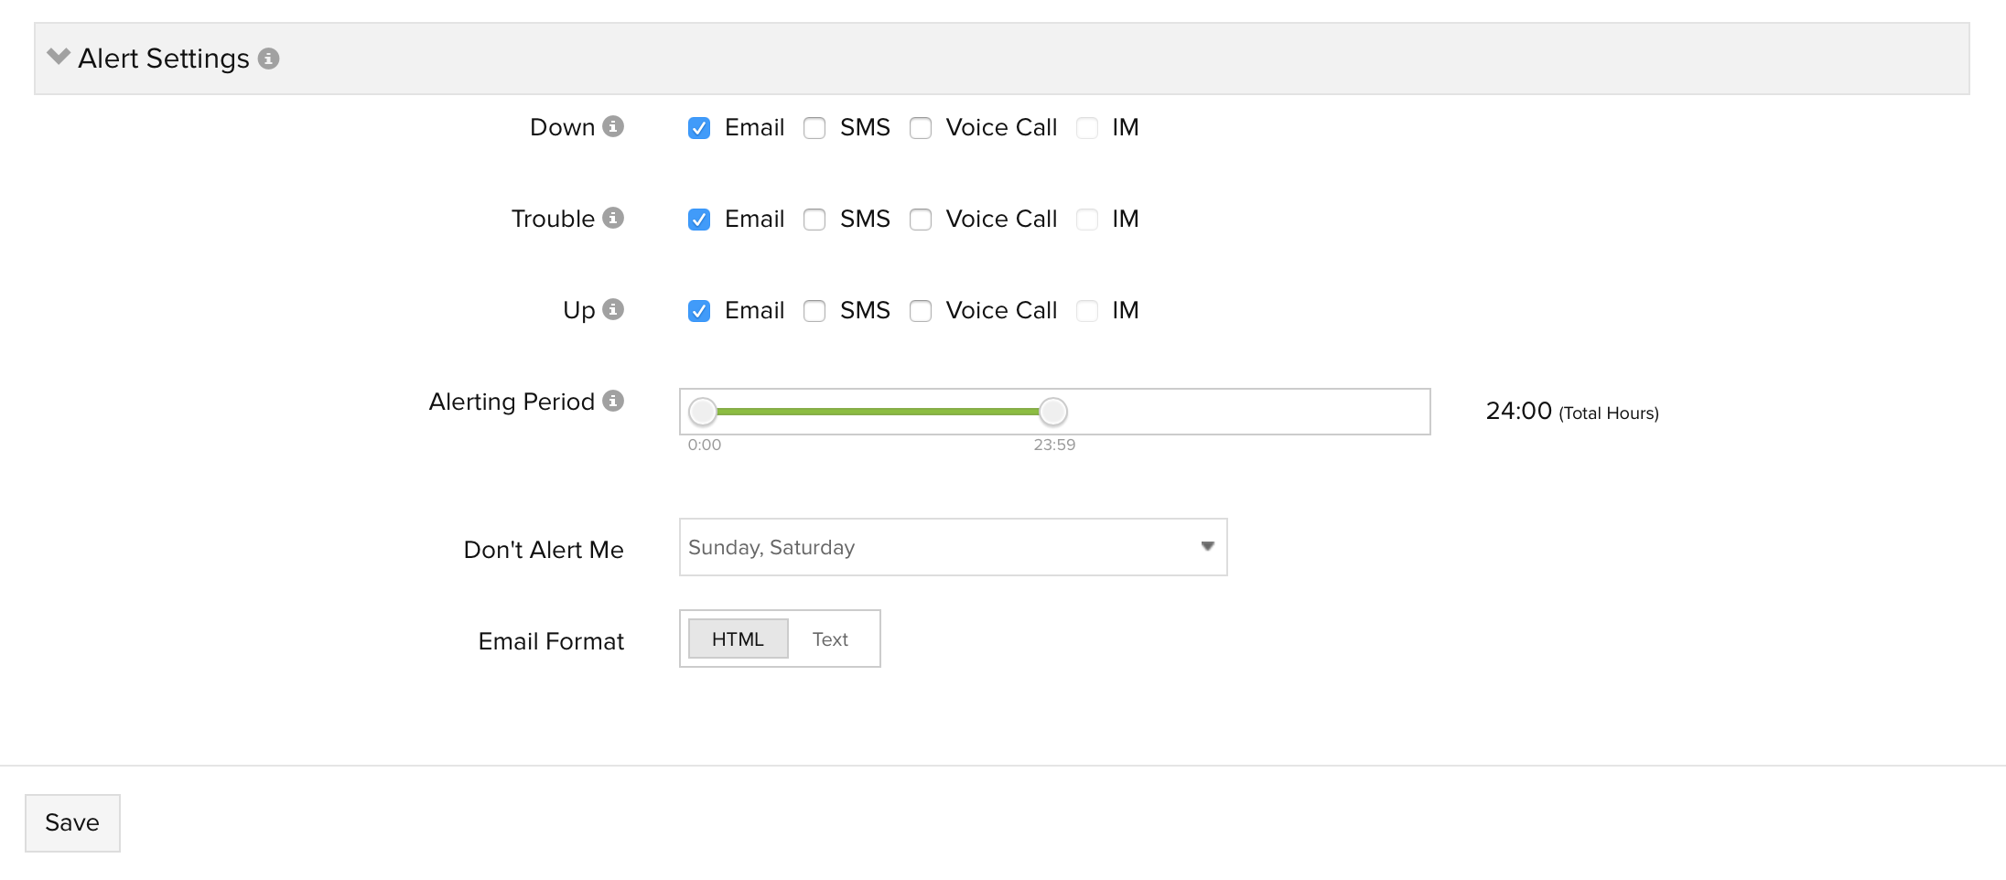The image size is (2006, 880).
Task: Click the info icon next to Trouble
Action: pyautogui.click(x=613, y=218)
